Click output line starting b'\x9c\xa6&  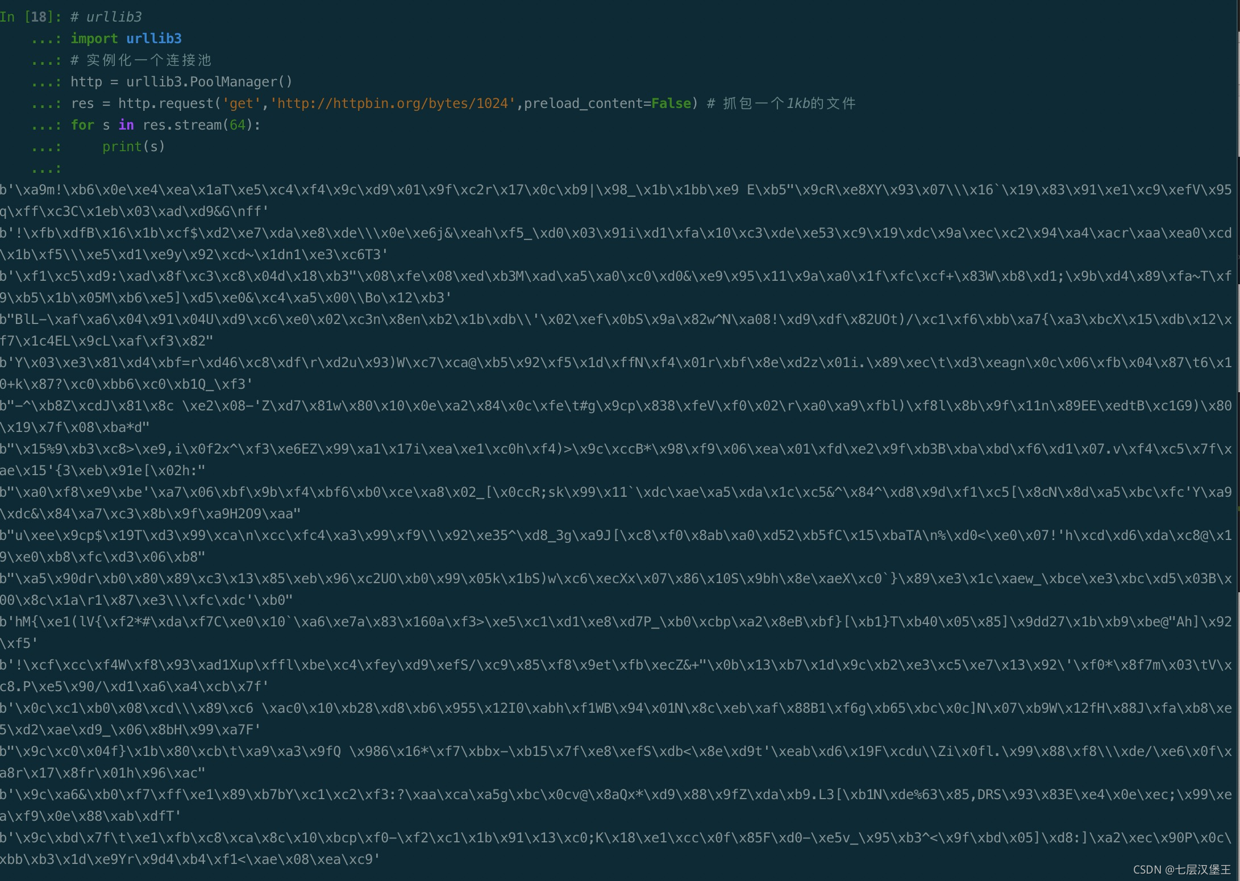616,805
